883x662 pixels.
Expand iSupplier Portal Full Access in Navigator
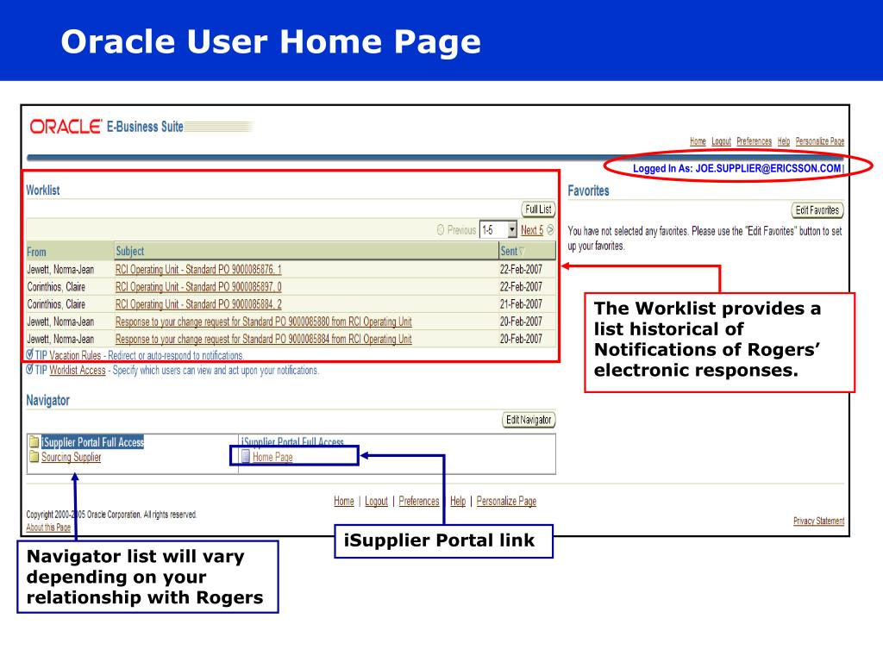pyautogui.click(x=92, y=443)
